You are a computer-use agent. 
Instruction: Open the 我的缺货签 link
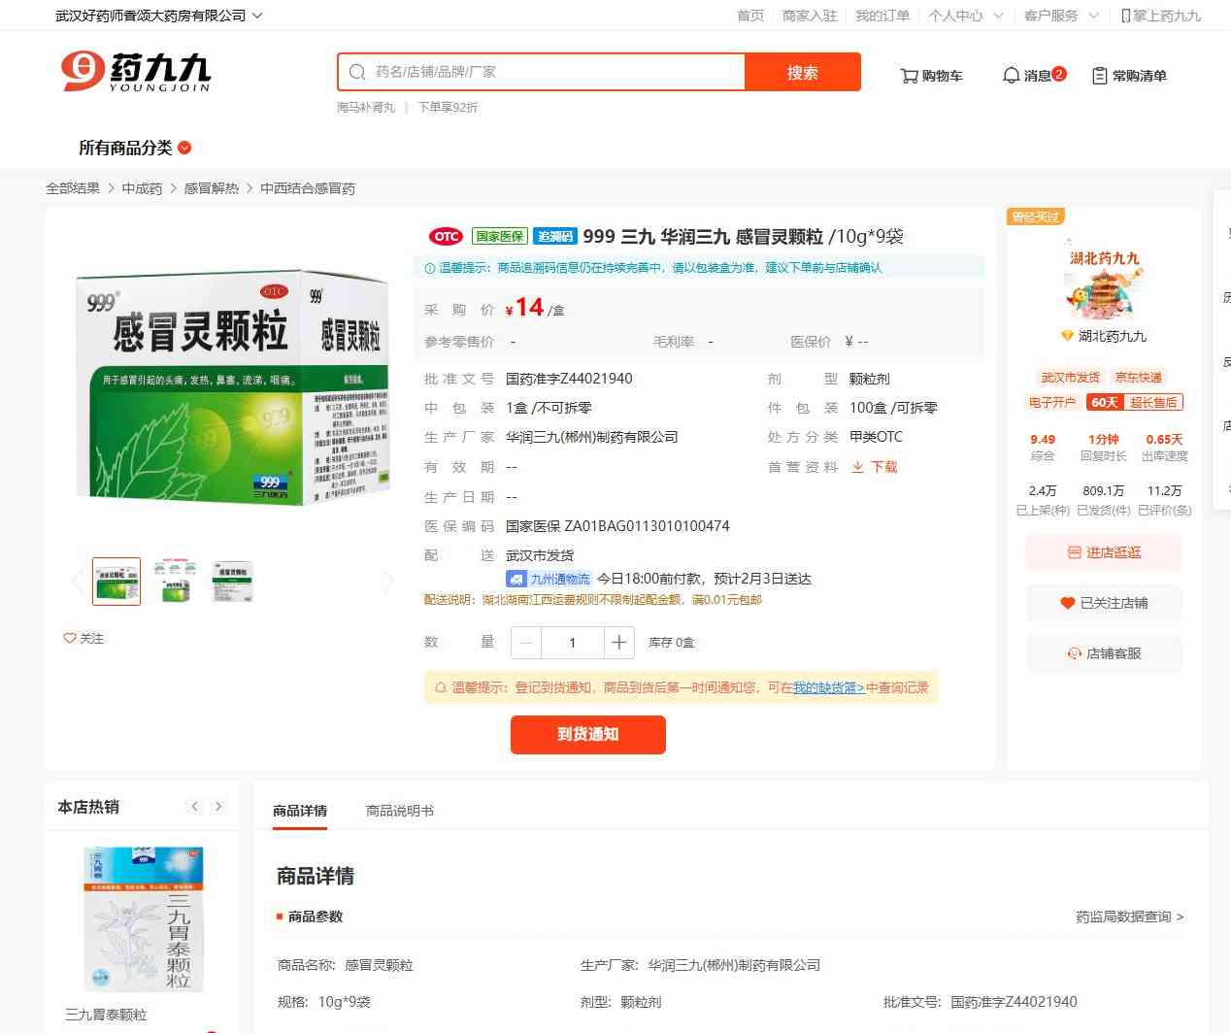tap(828, 687)
